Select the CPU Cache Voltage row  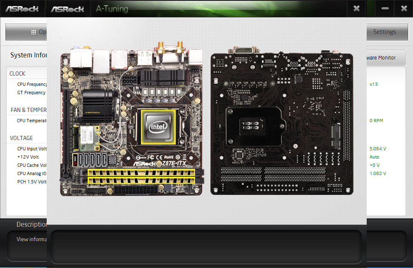(32, 165)
